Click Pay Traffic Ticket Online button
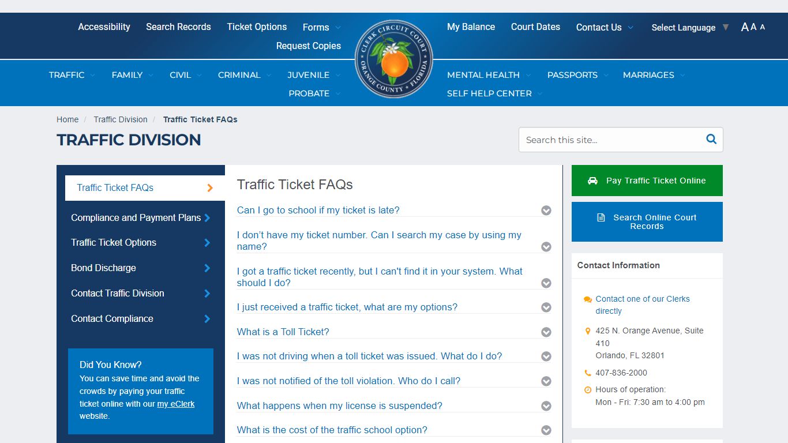 [647, 181]
